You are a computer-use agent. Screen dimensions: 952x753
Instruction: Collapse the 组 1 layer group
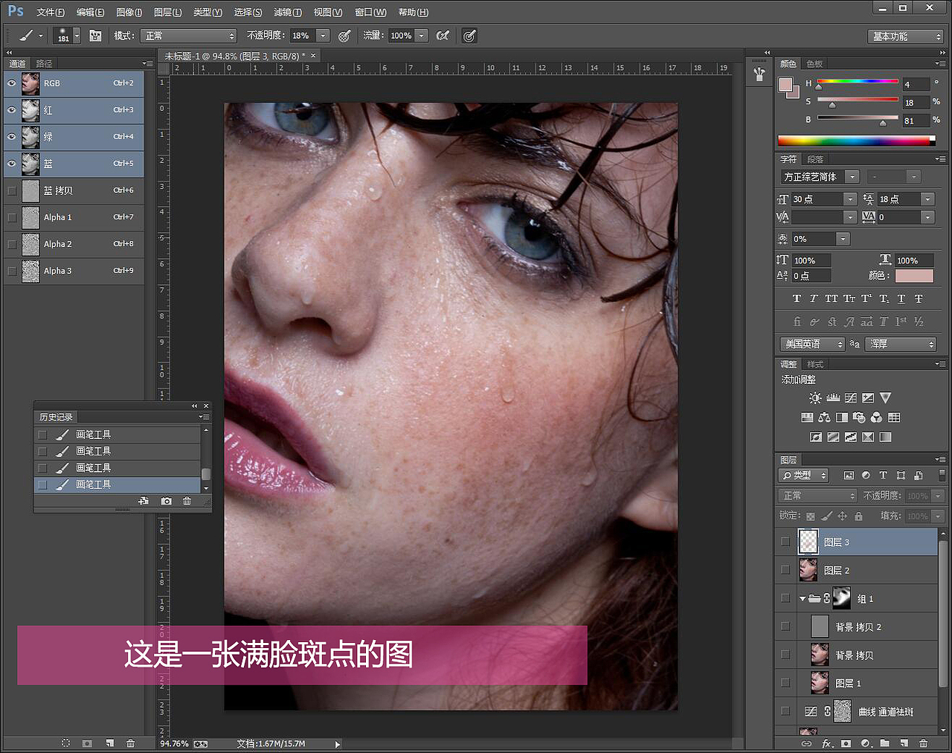coord(803,598)
